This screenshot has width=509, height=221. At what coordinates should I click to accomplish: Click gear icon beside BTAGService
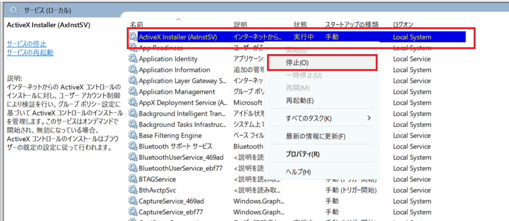tap(133, 179)
